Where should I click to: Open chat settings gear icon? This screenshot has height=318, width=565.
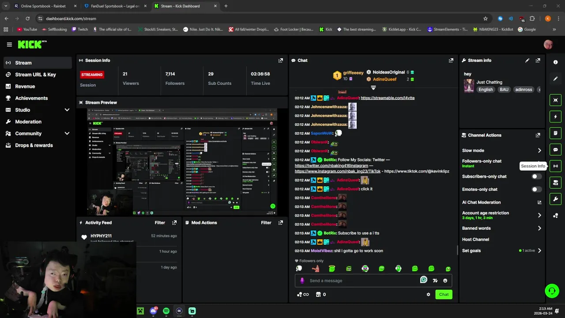[428, 295]
